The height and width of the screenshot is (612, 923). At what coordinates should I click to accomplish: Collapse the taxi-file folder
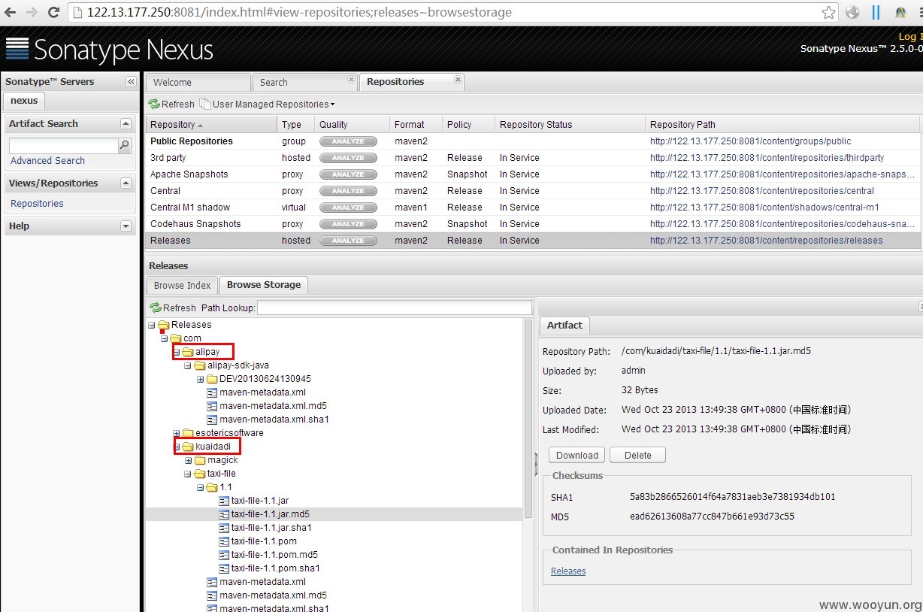click(189, 474)
